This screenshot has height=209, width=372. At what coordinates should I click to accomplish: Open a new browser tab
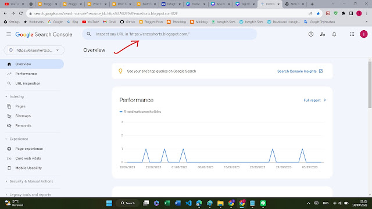click(x=312, y=4)
